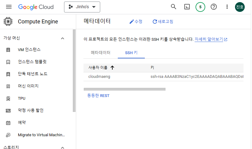Click the sidebar vertical scrollbar
Screen dimensions: 252x149
(x=74, y=71)
